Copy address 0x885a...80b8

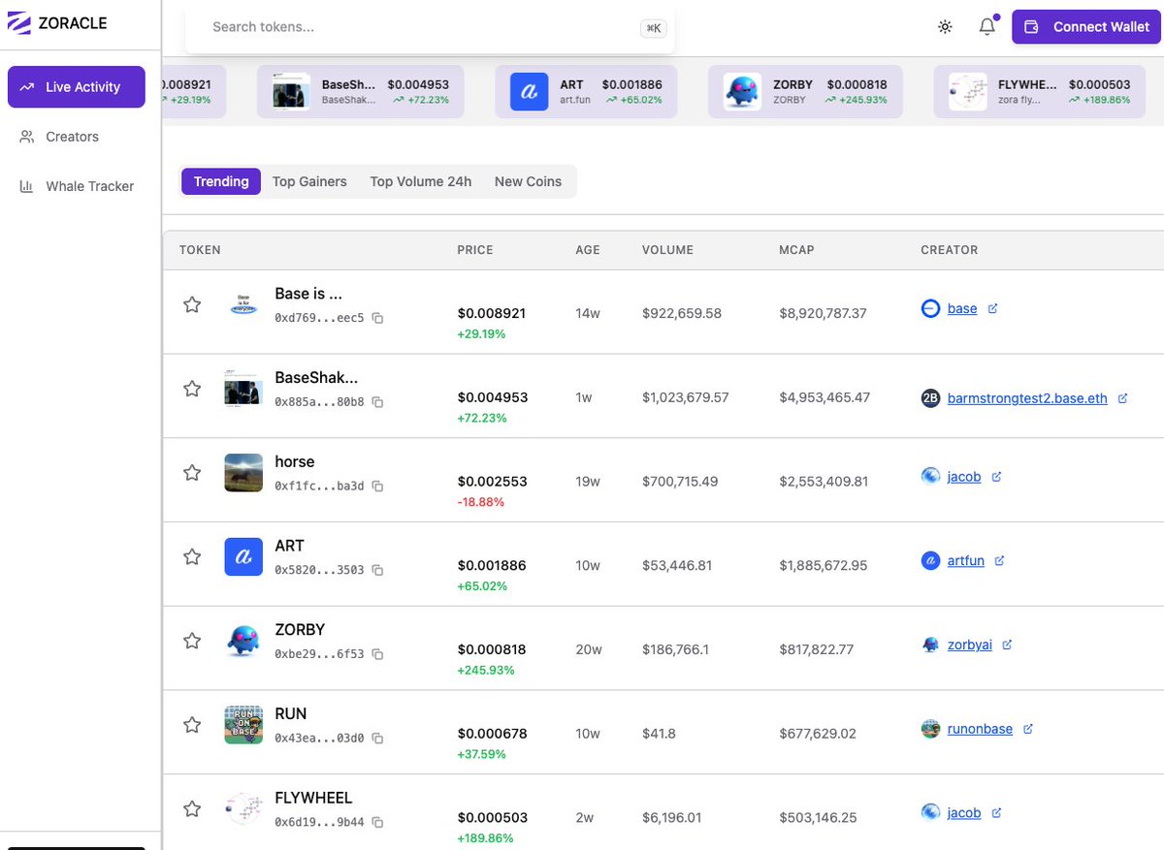(378, 402)
